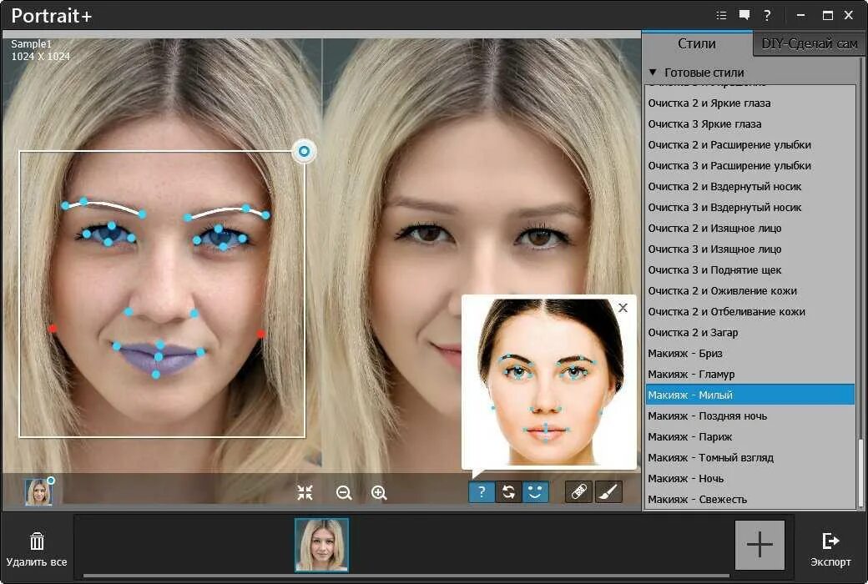Open the feedback speech bubble icon
This screenshot has height=584, width=868.
[x=744, y=16]
